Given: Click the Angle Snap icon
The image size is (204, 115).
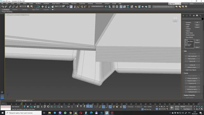Looking at the screenshot, I should (78, 7).
